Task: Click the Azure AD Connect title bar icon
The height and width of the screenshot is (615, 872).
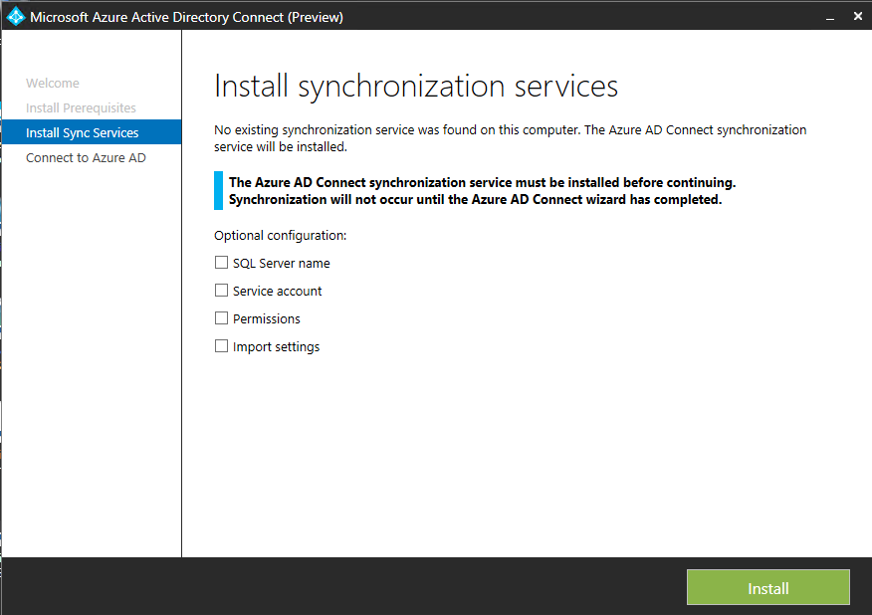Action: pos(15,16)
